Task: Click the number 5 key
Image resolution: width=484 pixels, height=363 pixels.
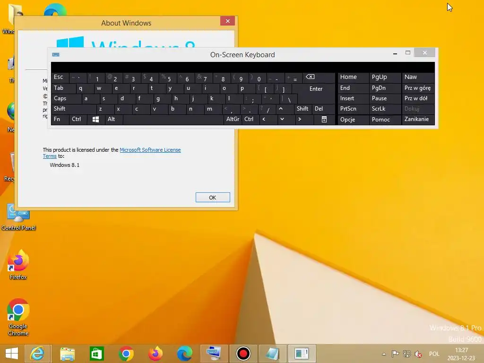Action: [168, 78]
